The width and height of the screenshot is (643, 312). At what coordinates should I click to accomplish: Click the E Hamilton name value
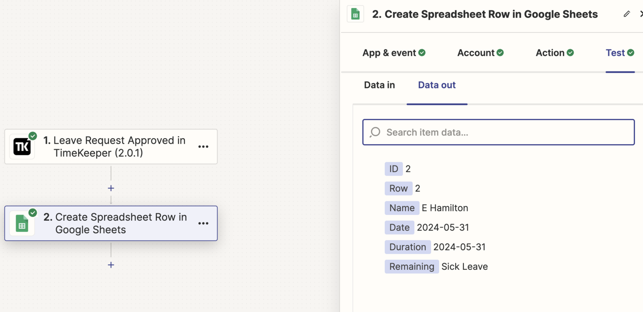(x=445, y=208)
